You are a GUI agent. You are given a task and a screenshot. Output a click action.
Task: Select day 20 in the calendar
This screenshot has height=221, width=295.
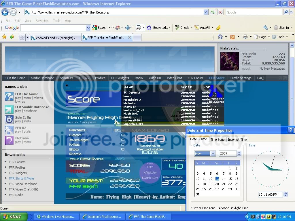[217, 184]
